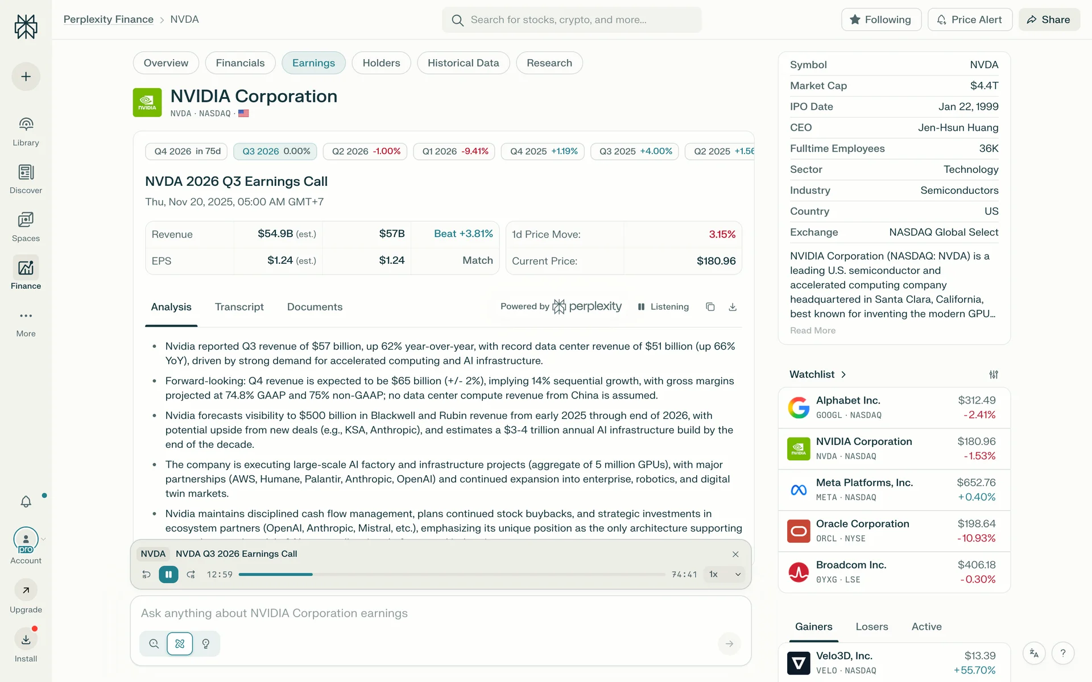Click the watchlist filter settings icon
1092x682 pixels.
point(993,375)
